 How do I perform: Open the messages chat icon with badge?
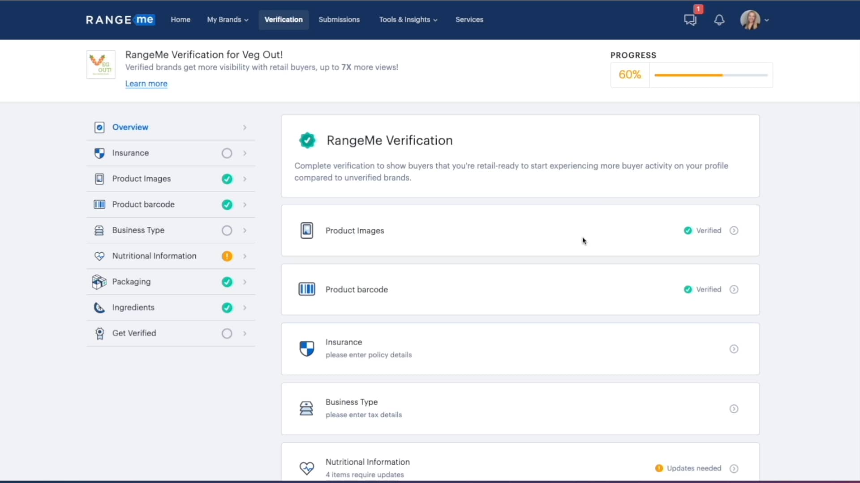point(690,20)
